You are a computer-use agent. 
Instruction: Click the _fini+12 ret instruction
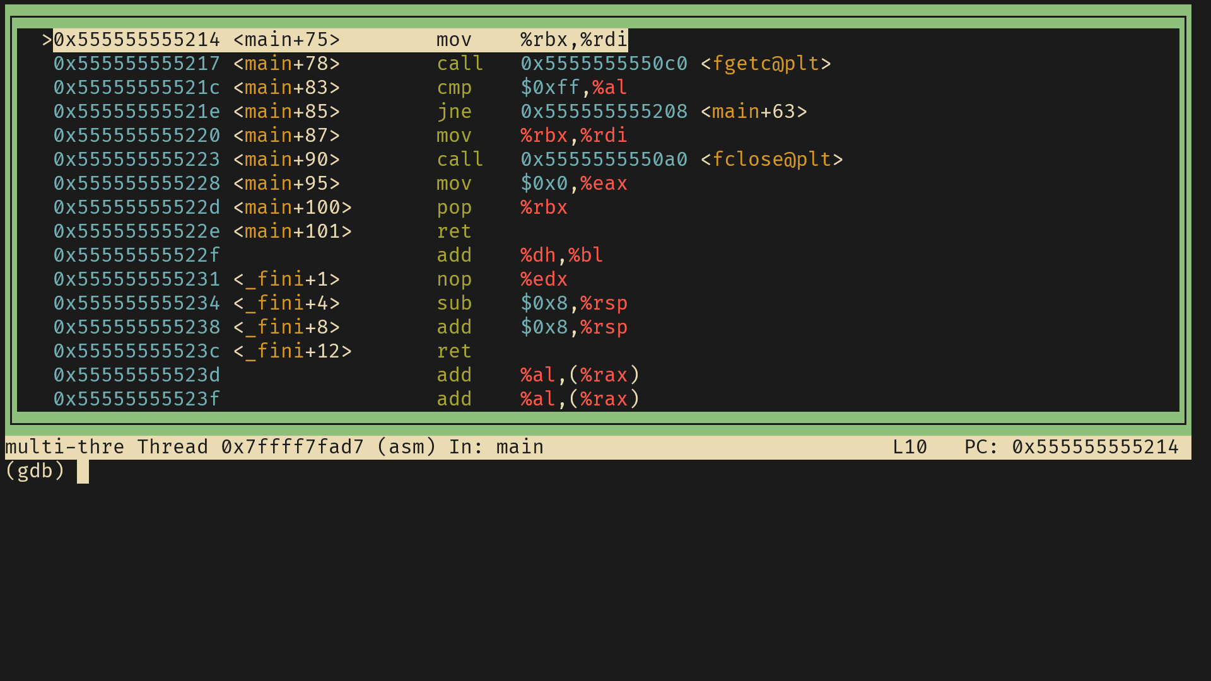pyautogui.click(x=453, y=351)
